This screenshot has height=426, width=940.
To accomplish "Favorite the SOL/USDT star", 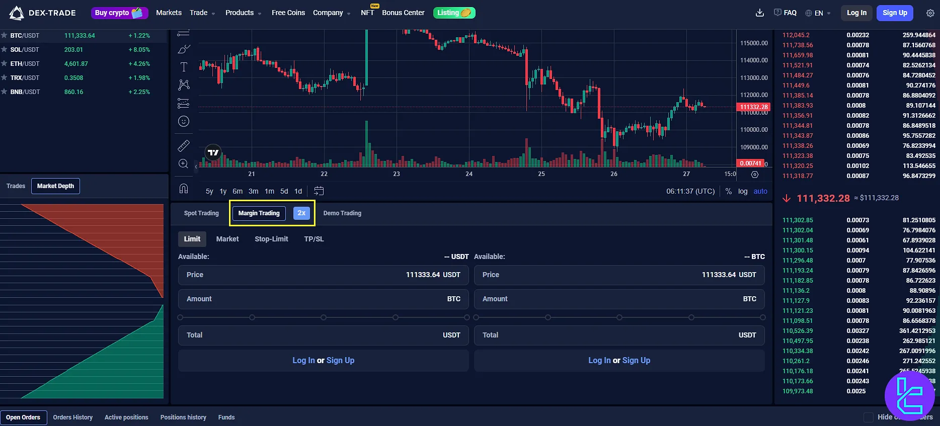I will pos(4,49).
